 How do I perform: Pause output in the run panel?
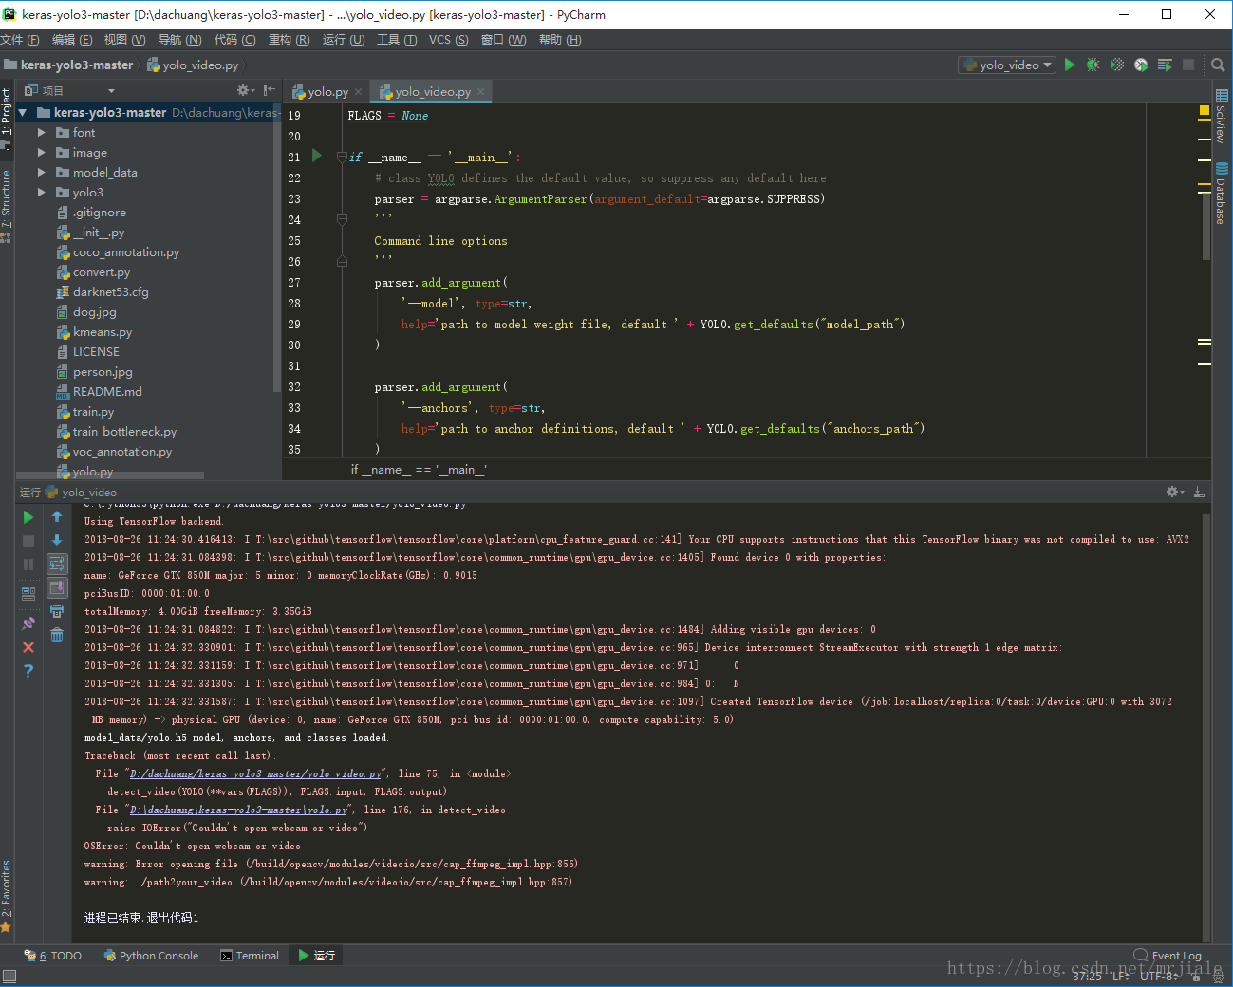click(x=28, y=565)
